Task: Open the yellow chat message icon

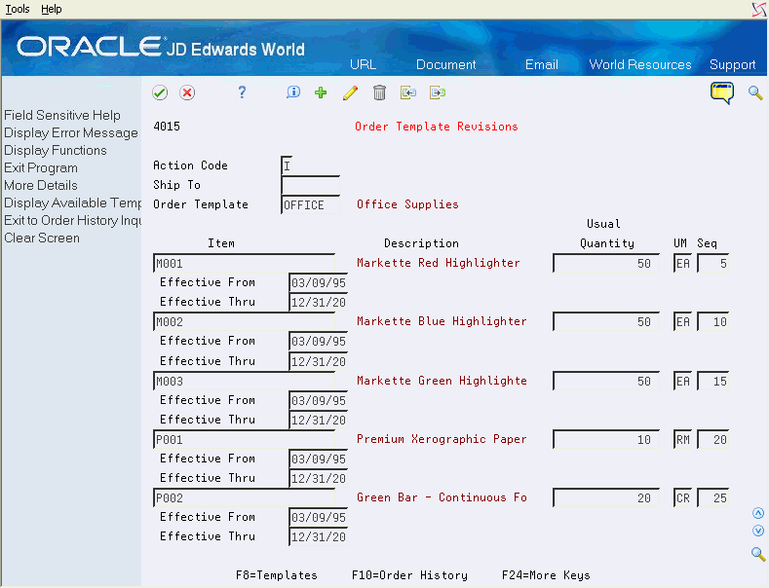Action: pyautogui.click(x=722, y=92)
